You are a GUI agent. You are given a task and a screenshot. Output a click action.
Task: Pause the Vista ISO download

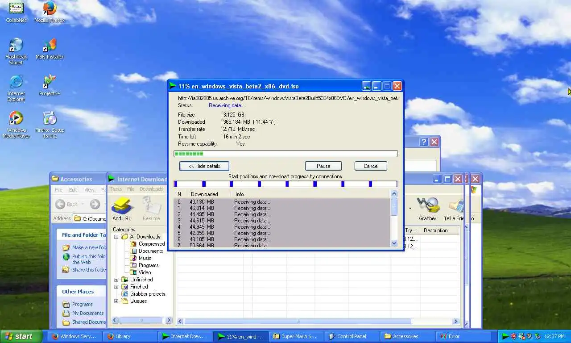click(x=323, y=166)
